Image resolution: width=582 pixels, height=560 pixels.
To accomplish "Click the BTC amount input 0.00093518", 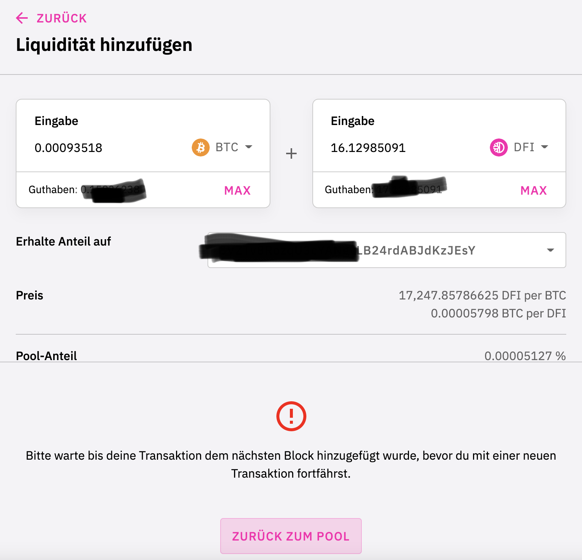I will 69,148.
